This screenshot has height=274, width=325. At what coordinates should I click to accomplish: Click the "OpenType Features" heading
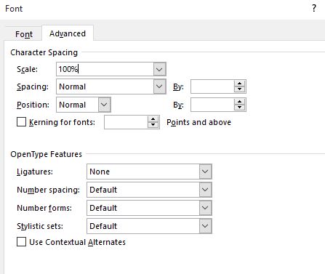(47, 154)
